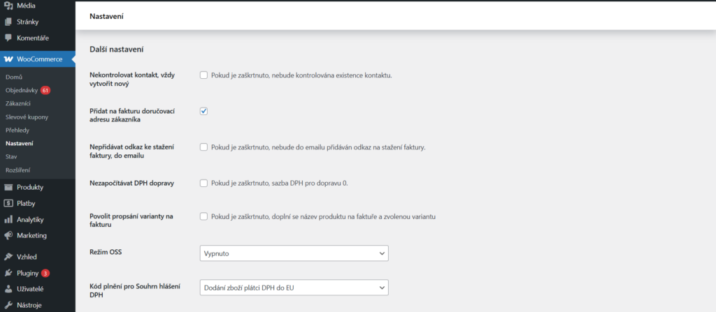Click the Vzhled paintbrush icon
Screen dimensions: 716x312
[x=8, y=257]
